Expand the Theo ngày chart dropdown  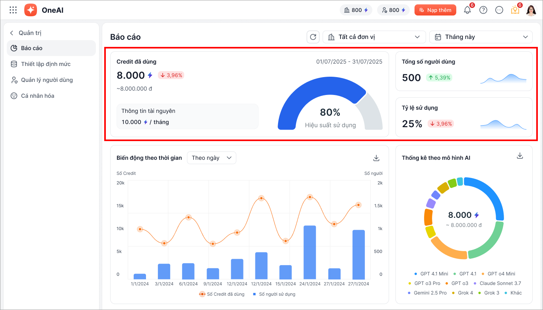(211, 158)
